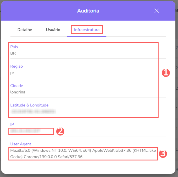Select the londrina city value
This screenshot has height=177, width=178.
pos(18,92)
